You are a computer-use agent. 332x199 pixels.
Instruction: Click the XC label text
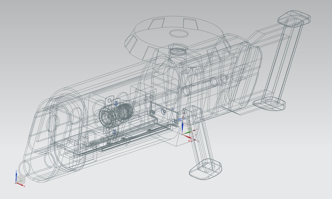tap(190, 140)
